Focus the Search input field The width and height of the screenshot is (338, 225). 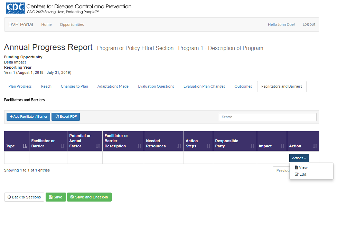[x=267, y=117]
